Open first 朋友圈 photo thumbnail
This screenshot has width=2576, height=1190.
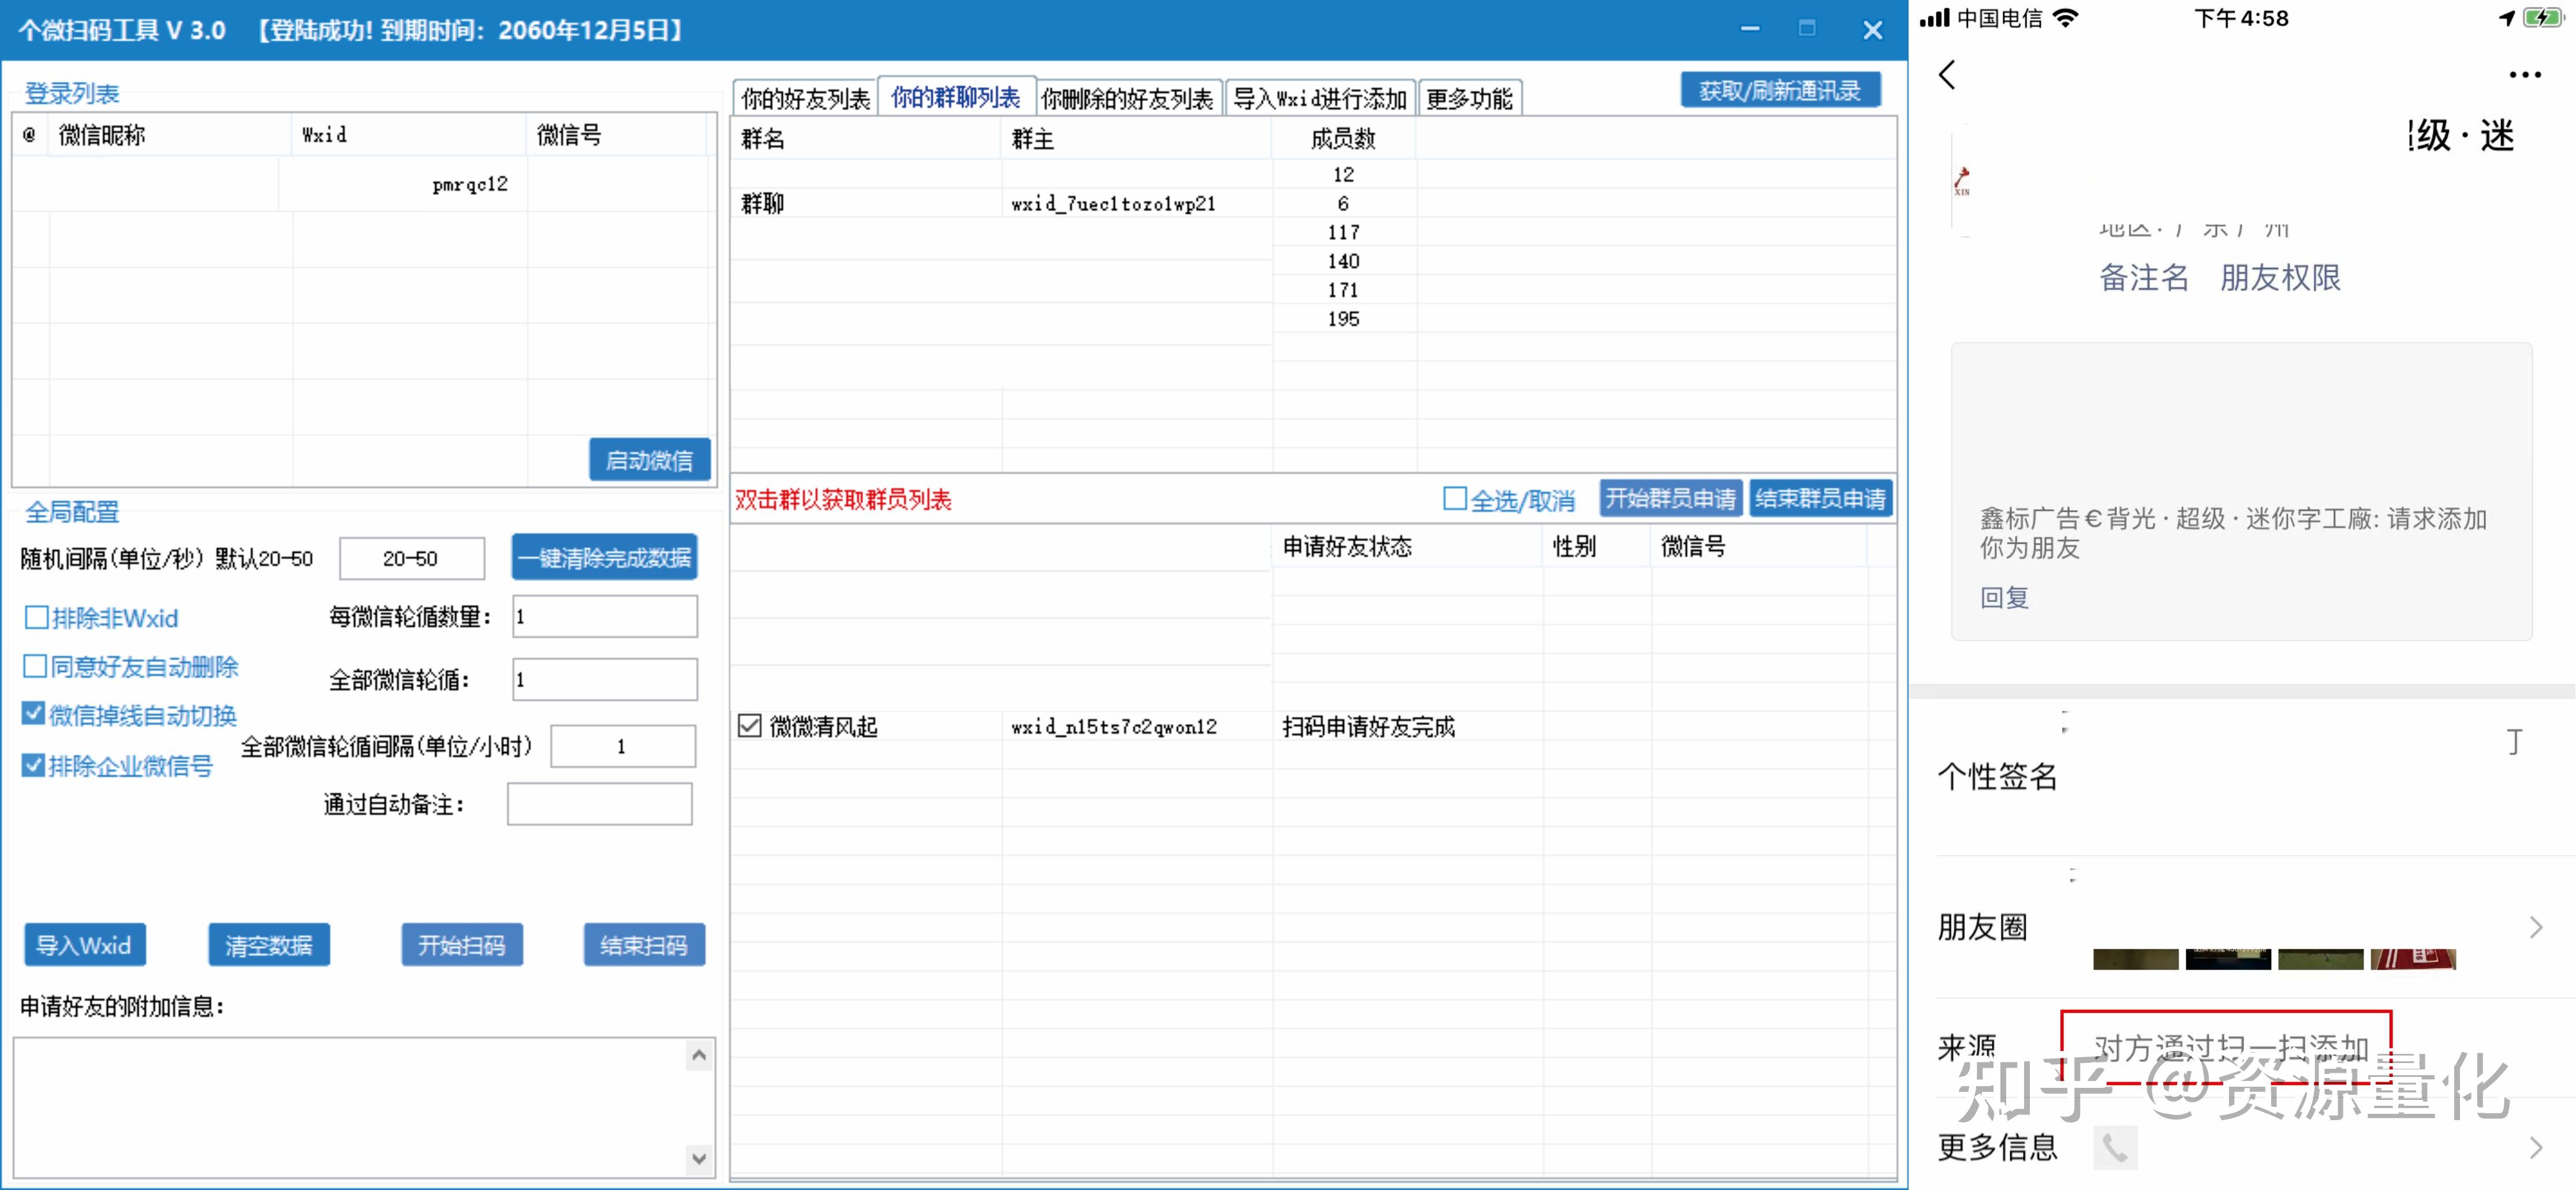click(x=2135, y=959)
